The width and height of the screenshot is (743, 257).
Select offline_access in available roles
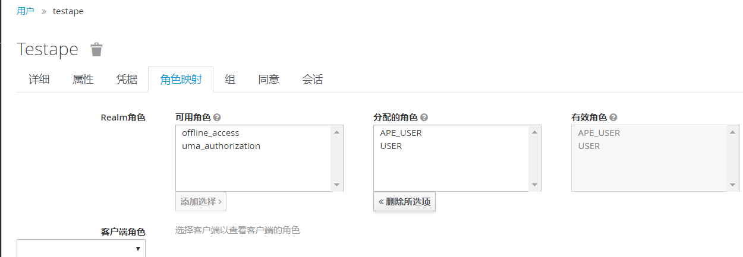pyautogui.click(x=210, y=133)
